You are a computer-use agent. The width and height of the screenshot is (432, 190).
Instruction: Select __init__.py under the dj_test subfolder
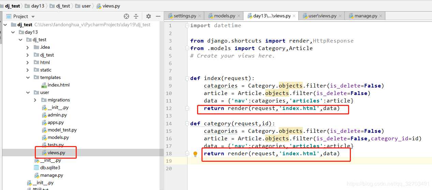click(x=48, y=160)
